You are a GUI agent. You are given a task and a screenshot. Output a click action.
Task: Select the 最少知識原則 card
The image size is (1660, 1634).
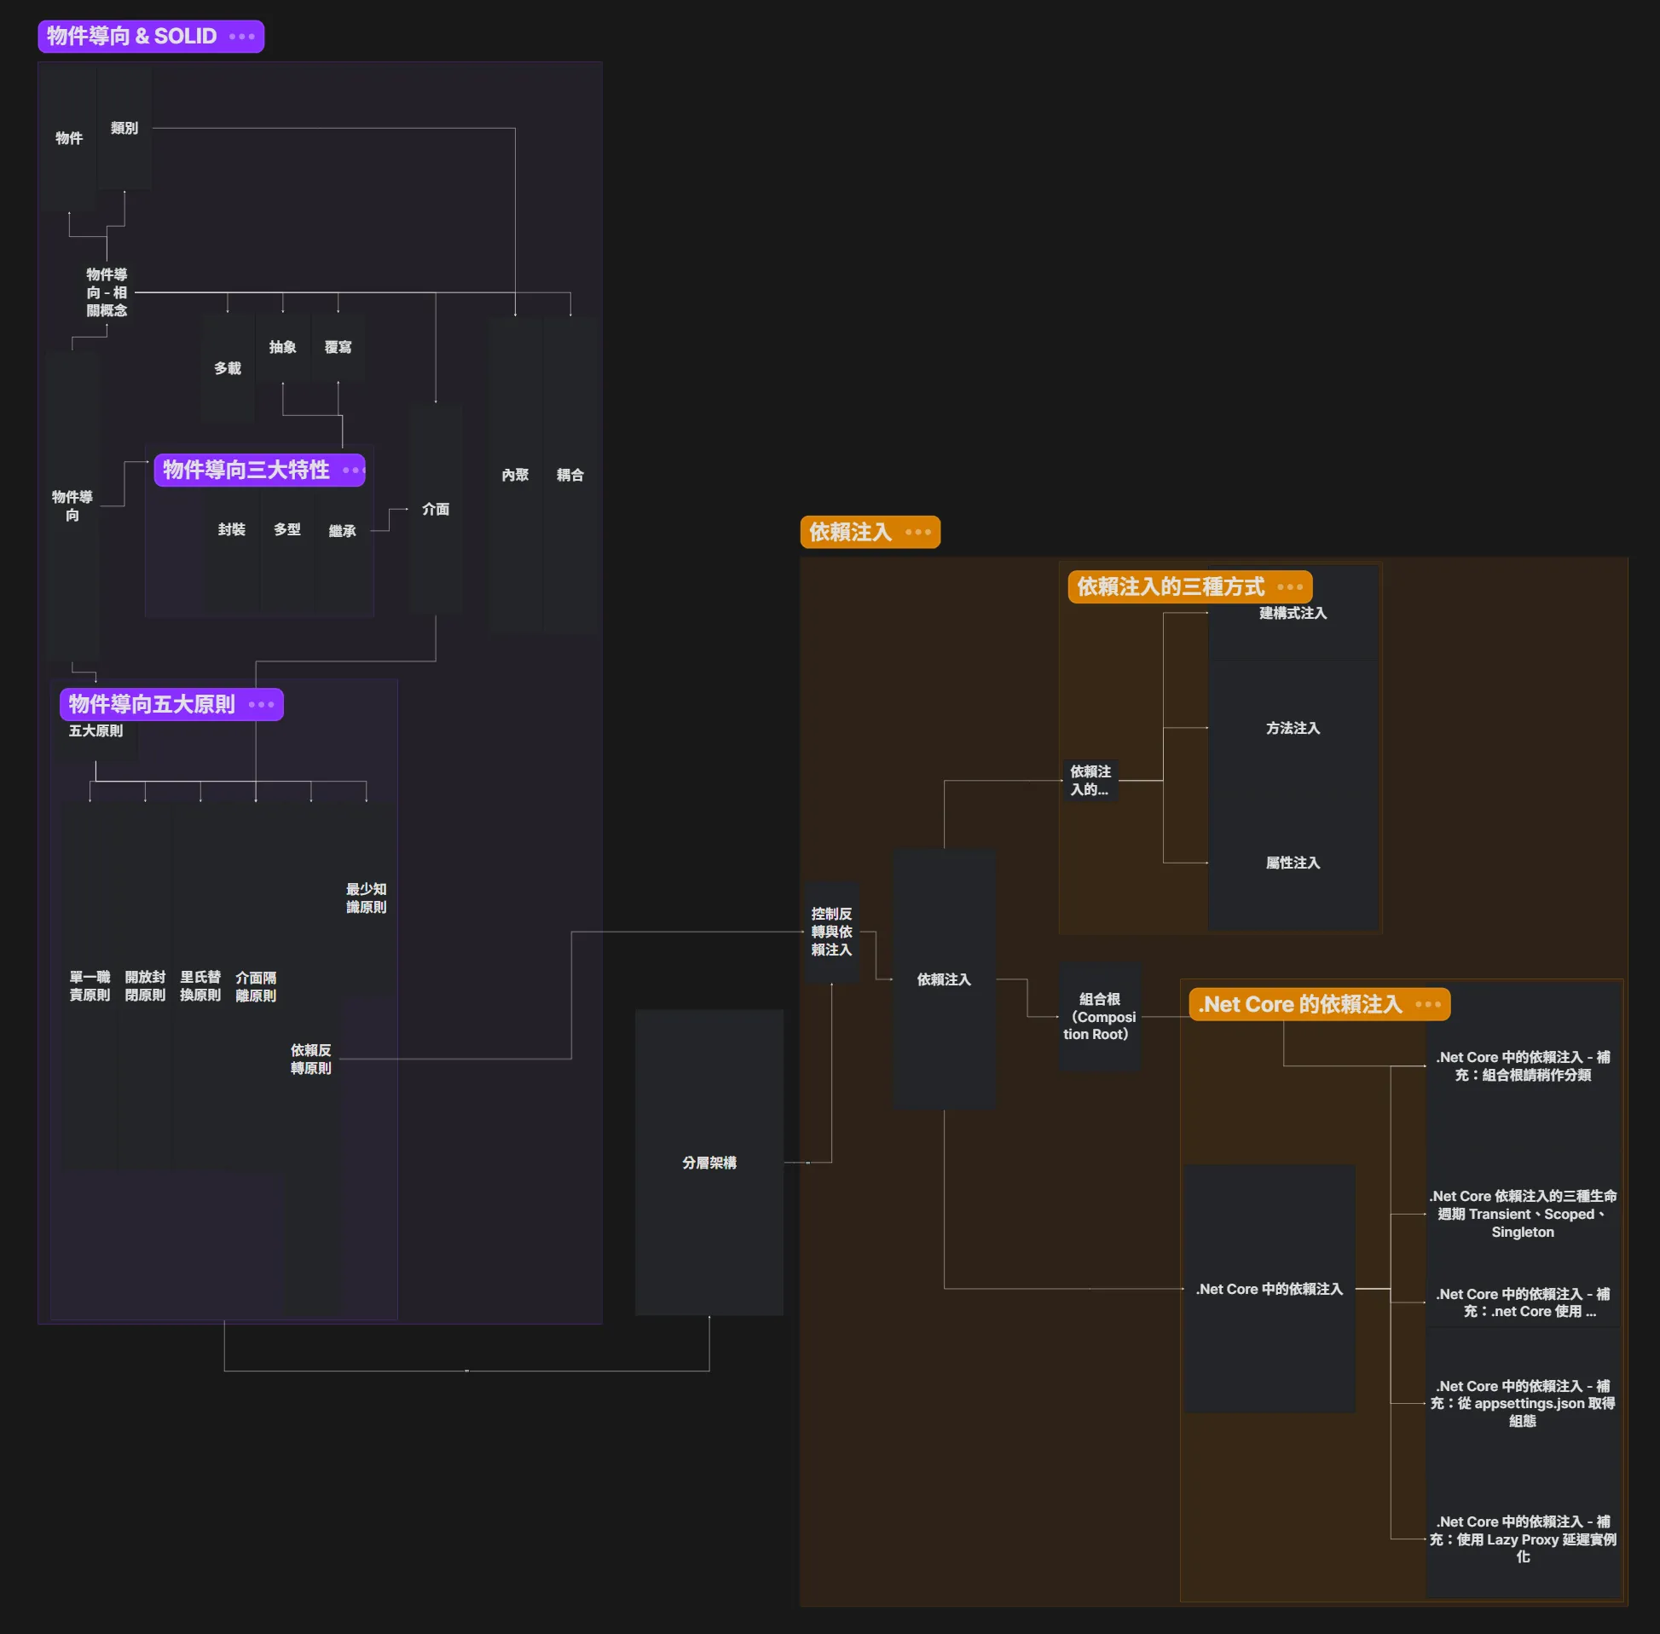tap(367, 898)
